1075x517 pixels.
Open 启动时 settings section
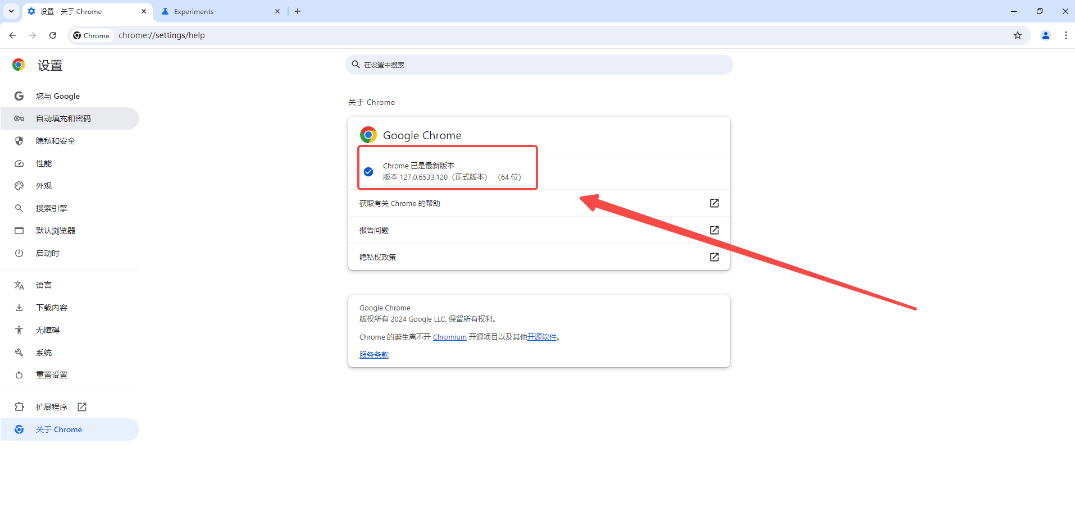pos(70,253)
